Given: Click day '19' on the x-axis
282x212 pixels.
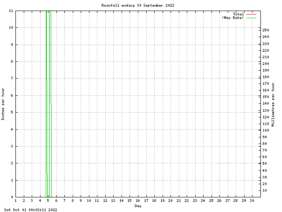Looking at the screenshot, I should point(163,201).
